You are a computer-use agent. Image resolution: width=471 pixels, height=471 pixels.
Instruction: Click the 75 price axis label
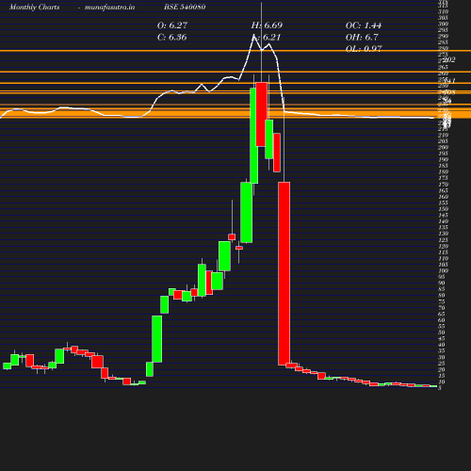tap(442, 301)
